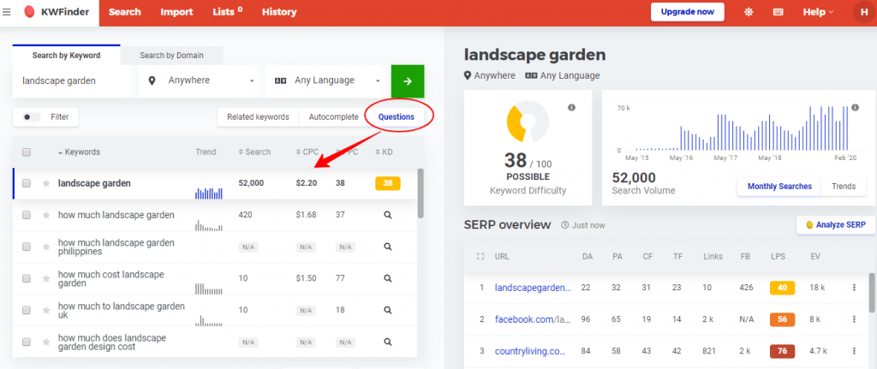Star 'how much to landscape garden uk'
Viewport: 877px width, 369px height.
(x=46, y=310)
